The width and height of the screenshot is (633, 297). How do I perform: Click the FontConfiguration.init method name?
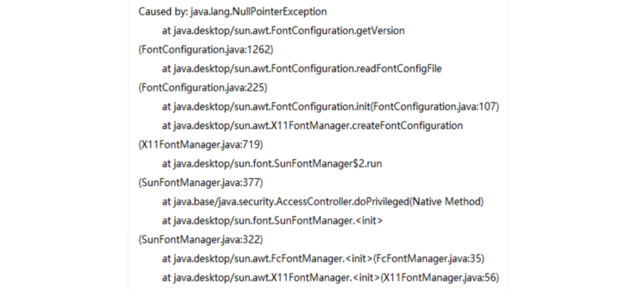coord(321,107)
